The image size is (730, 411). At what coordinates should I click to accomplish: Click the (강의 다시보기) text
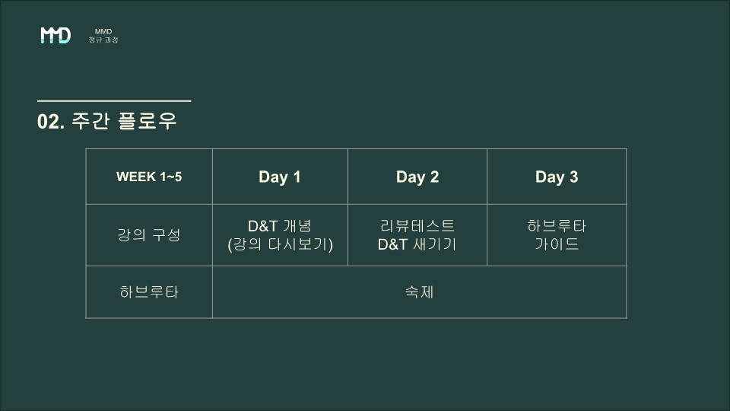coord(281,244)
